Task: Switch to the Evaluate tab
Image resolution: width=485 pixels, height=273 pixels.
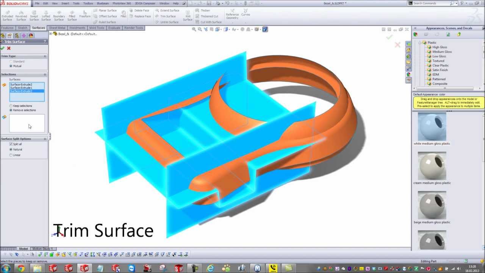Action: (x=114, y=28)
